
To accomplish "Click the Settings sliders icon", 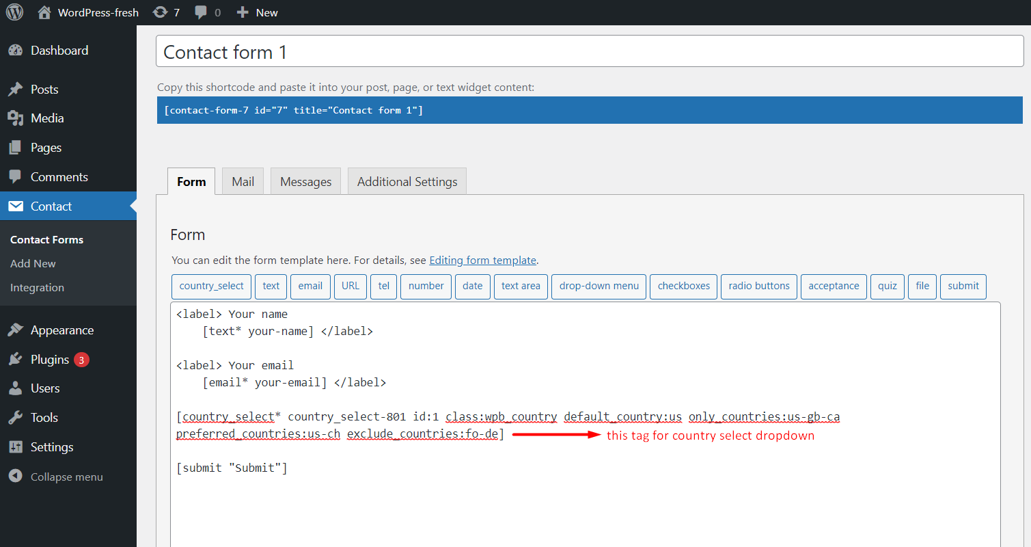I will click(x=16, y=447).
